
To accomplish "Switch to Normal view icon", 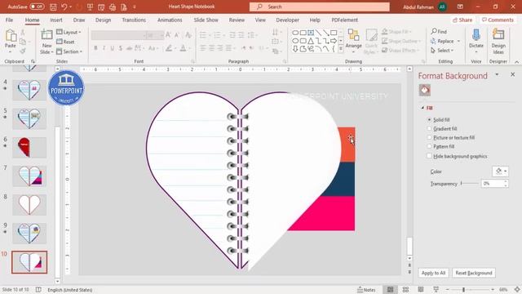I will coord(390,289).
